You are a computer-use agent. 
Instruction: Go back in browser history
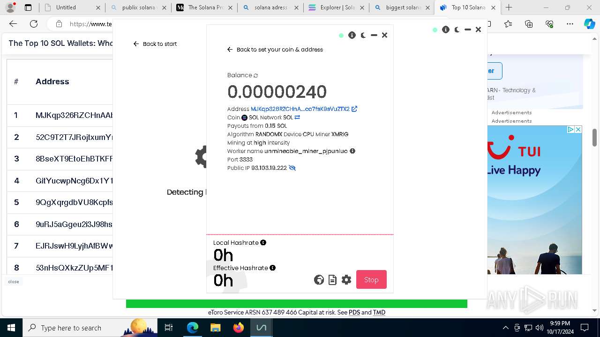tap(13, 24)
